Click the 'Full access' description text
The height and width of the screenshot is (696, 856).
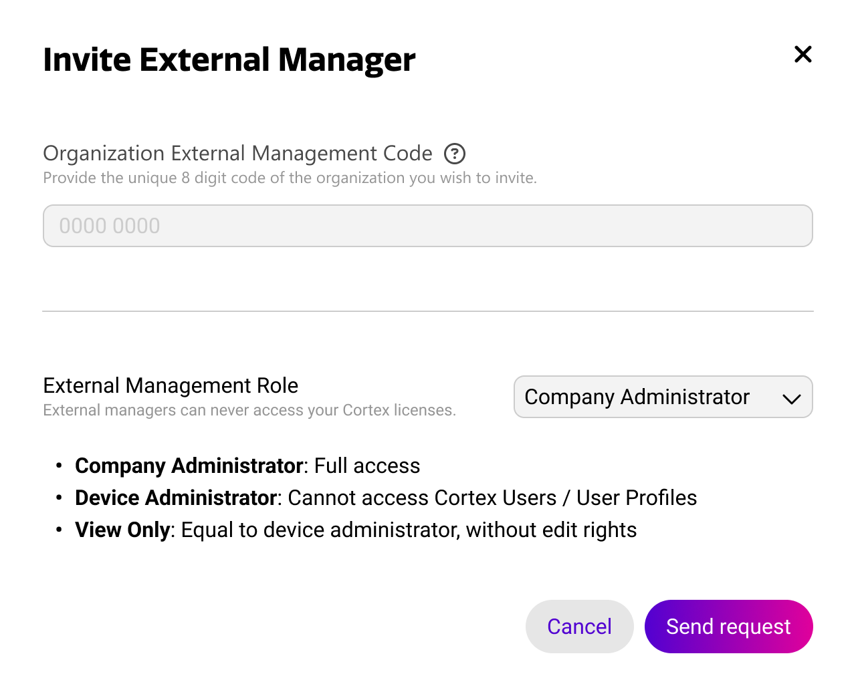click(367, 466)
